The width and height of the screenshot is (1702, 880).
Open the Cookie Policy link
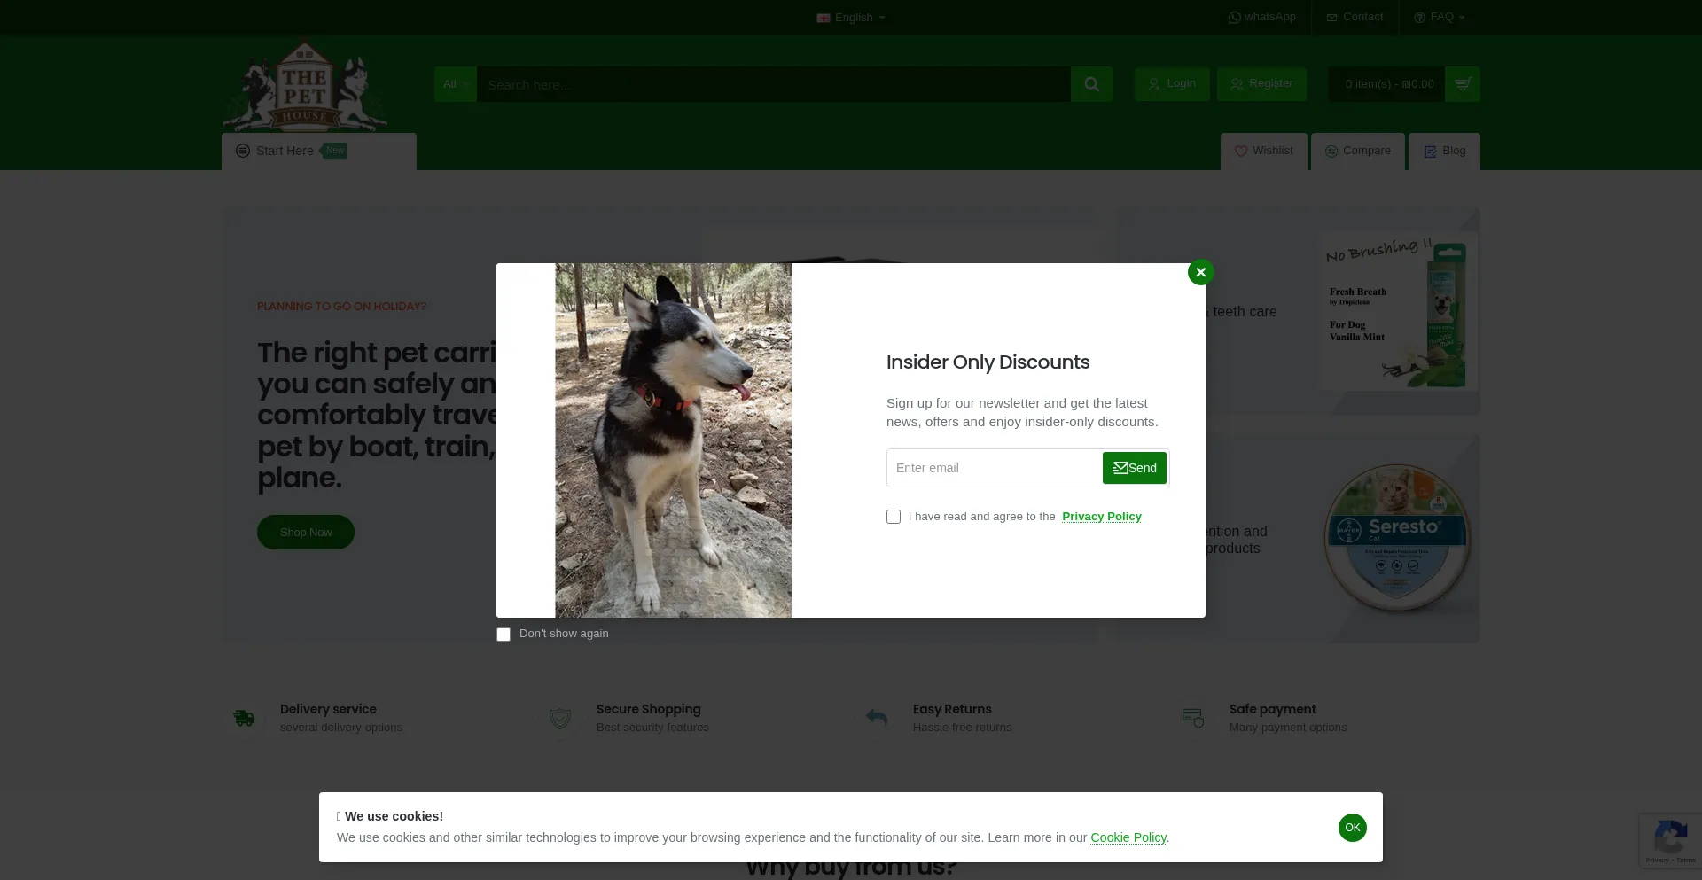point(1128,837)
